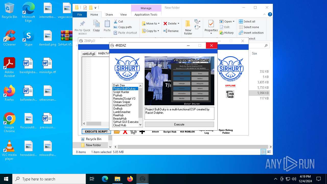Screen dimensions: 327x184
Task: Click the search magnifier in Explorer
Action: [266, 45]
